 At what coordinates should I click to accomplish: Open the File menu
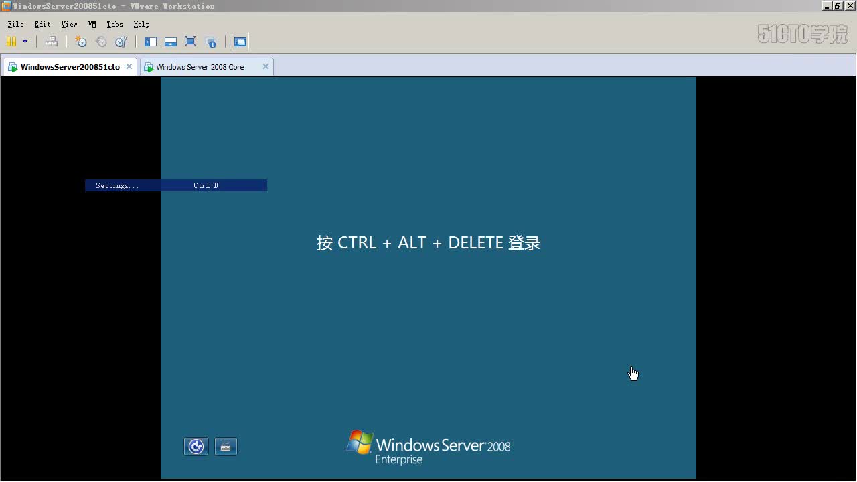pos(15,24)
